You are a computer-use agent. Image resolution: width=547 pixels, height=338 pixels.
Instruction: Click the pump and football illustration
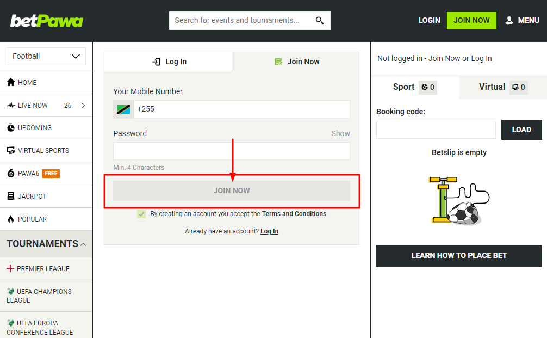coord(459,201)
